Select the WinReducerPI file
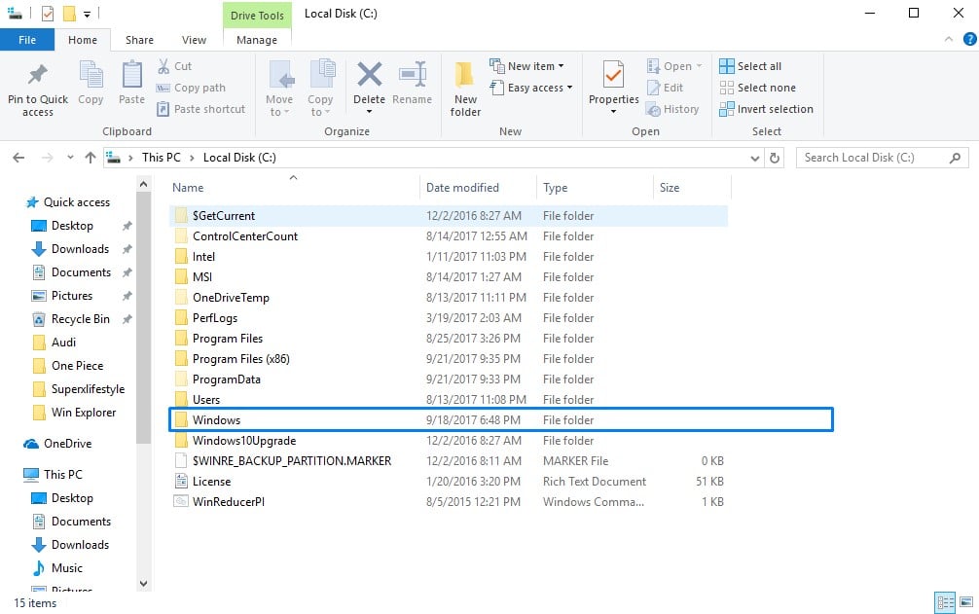 tap(449, 502)
